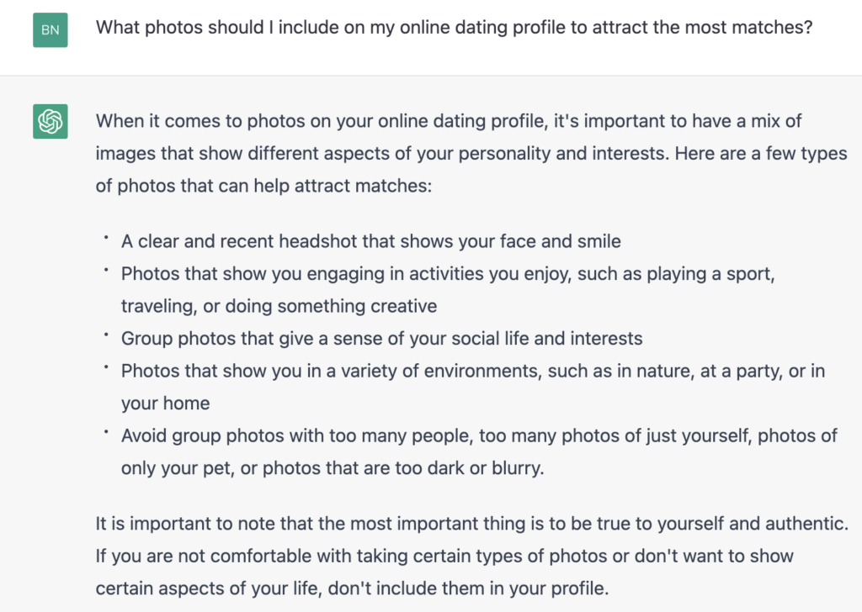
Task: Click the line "traveling, or doing something creative"
Action: (x=279, y=306)
